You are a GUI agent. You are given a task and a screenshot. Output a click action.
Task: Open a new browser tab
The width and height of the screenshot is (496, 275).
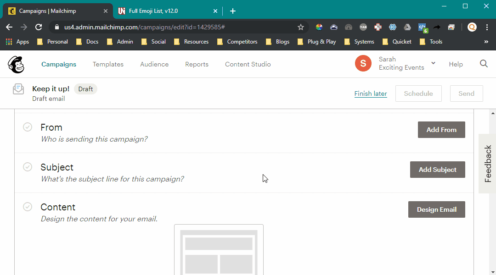[x=233, y=11]
